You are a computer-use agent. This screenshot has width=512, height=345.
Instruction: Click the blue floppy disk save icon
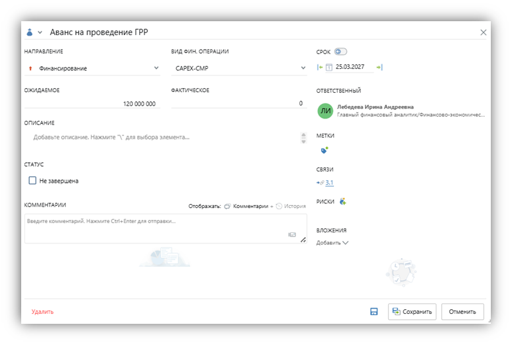tap(374, 312)
